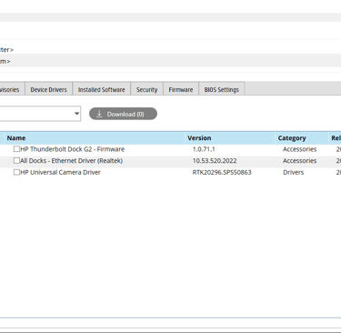This screenshot has height=333, width=341.
Task: Sort by the Name column header
Action: [95, 138]
